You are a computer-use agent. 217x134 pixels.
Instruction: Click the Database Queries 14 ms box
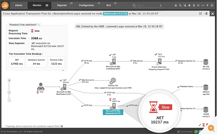point(36,62)
